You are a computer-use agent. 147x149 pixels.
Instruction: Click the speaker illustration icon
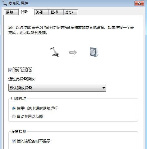(94, 52)
